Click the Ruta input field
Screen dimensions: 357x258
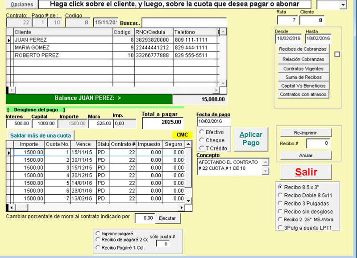(287, 20)
